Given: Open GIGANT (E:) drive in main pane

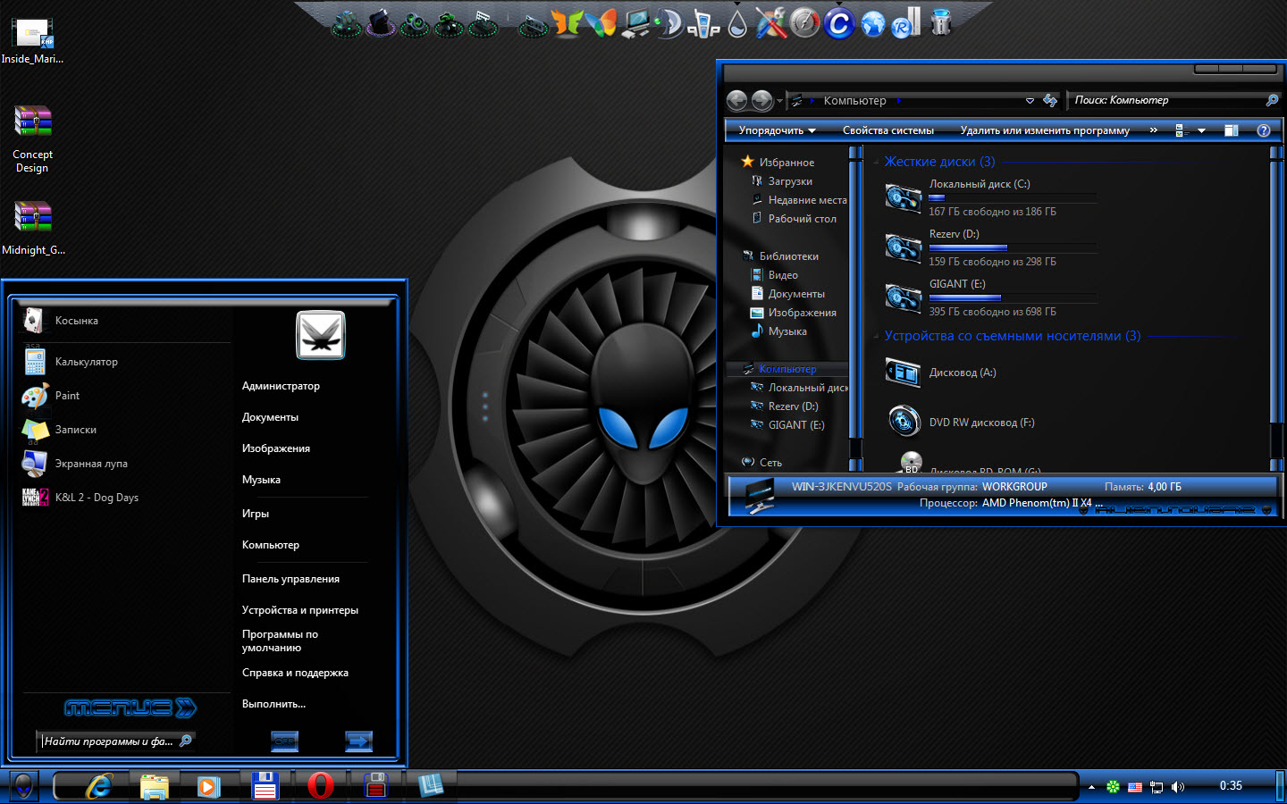Looking at the screenshot, I should [x=990, y=297].
